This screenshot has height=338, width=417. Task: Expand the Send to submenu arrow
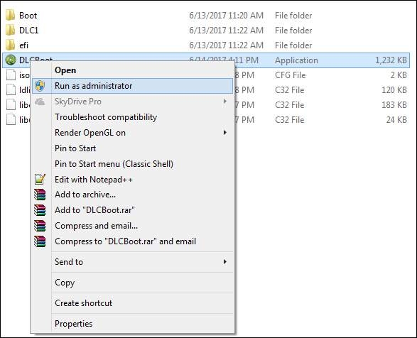click(x=225, y=262)
